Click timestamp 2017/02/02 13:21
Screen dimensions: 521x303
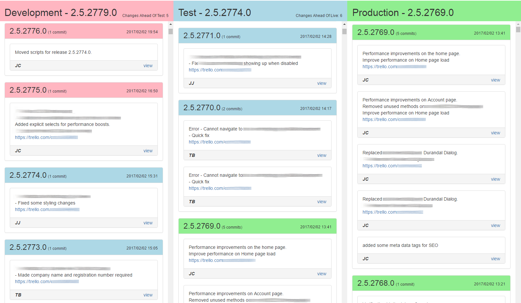point(490,284)
